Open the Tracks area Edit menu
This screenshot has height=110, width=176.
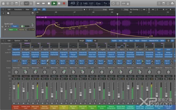10,10
